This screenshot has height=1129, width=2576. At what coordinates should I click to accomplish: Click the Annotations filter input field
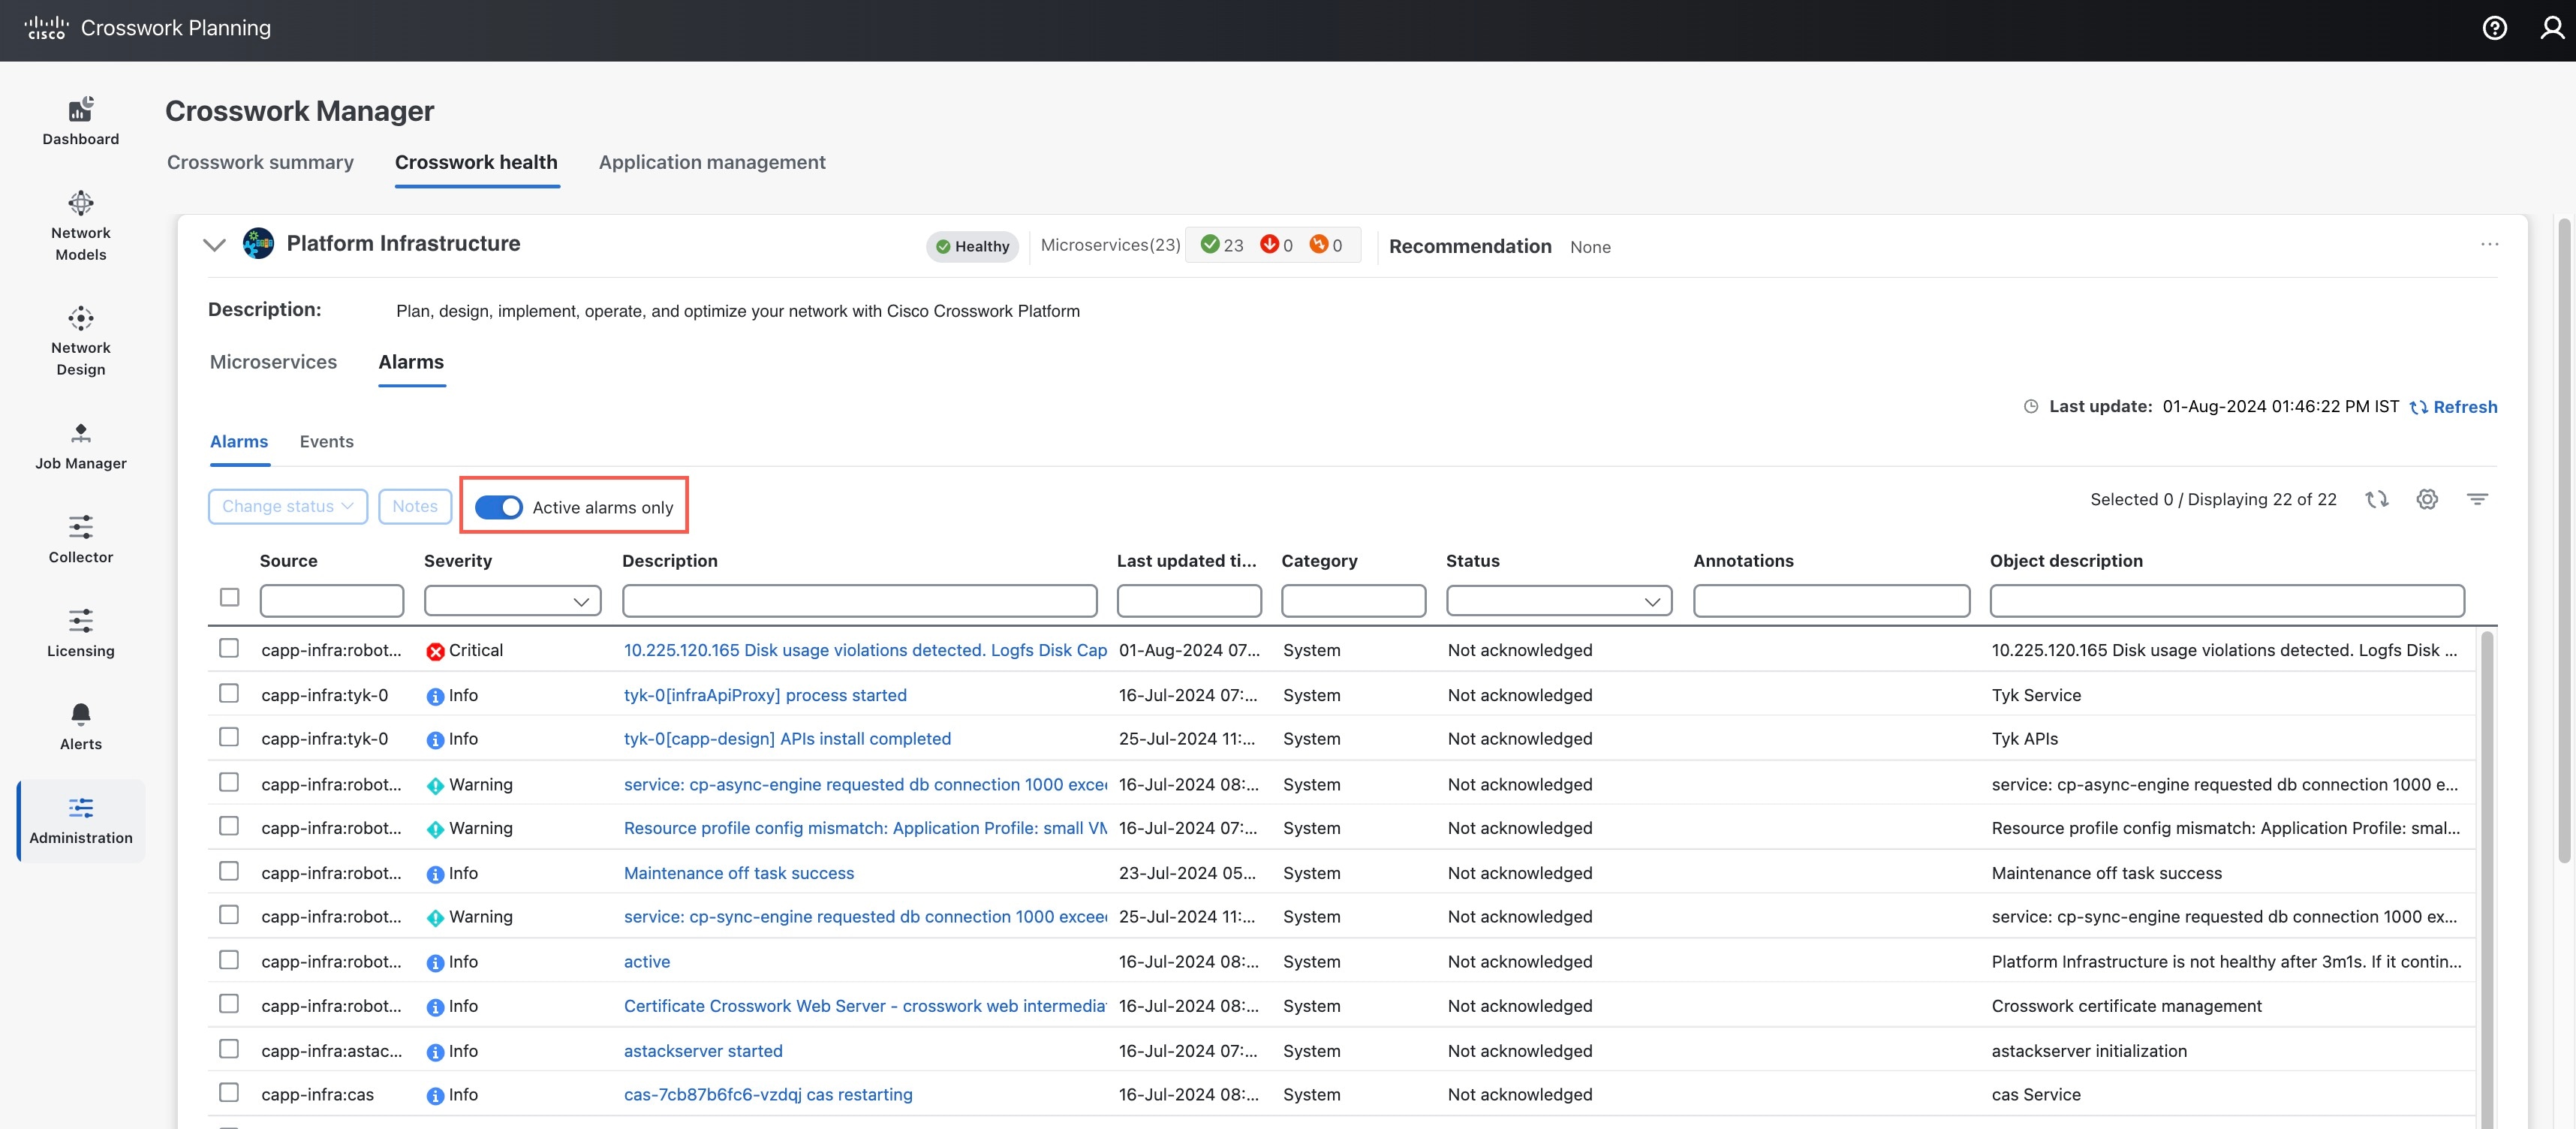[x=1831, y=601]
